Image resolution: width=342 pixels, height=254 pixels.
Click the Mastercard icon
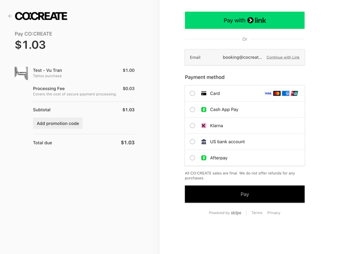277,93
